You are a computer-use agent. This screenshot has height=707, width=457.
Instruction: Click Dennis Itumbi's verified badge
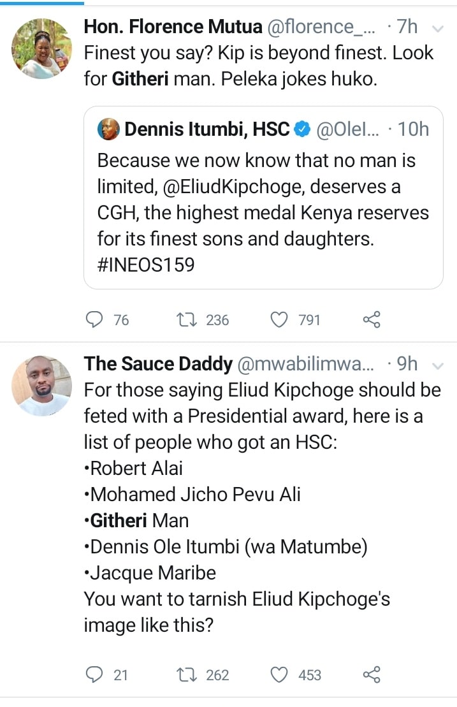point(303,129)
